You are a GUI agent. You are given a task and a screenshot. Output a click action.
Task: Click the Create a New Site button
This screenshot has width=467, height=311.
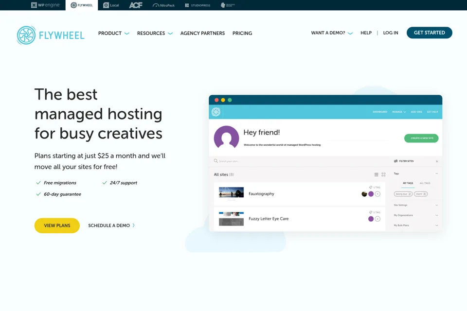(x=421, y=138)
